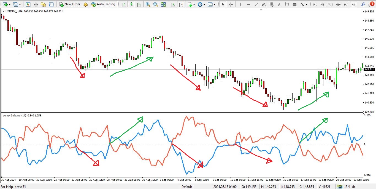376x189 pixels.
Task: Expand the templates dropdown arrow
Action: tap(215, 4)
